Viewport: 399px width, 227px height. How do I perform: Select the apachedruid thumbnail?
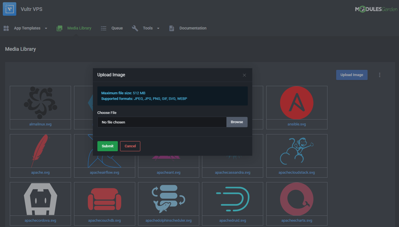tap(233, 199)
